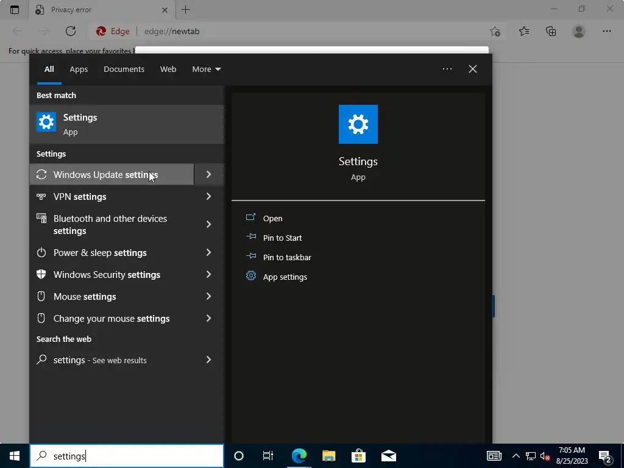This screenshot has height=468, width=624.
Task: Open Mail app from taskbar
Action: tap(388, 456)
